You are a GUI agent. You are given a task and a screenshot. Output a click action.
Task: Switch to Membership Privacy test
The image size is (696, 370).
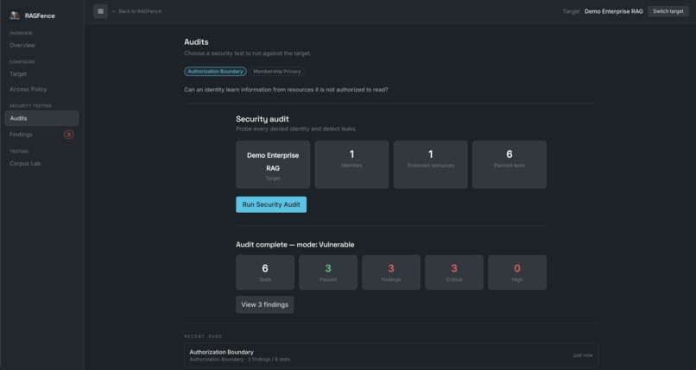[x=277, y=72]
